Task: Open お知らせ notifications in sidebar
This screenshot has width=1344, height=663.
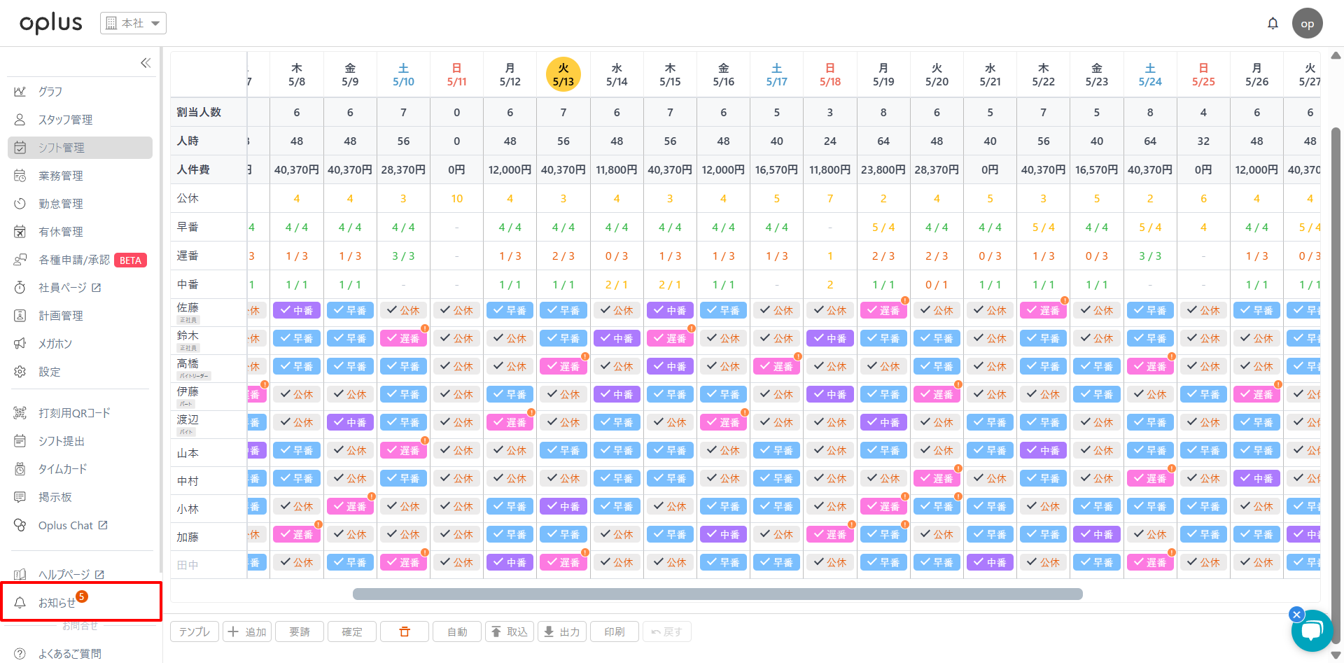Action: tap(57, 602)
